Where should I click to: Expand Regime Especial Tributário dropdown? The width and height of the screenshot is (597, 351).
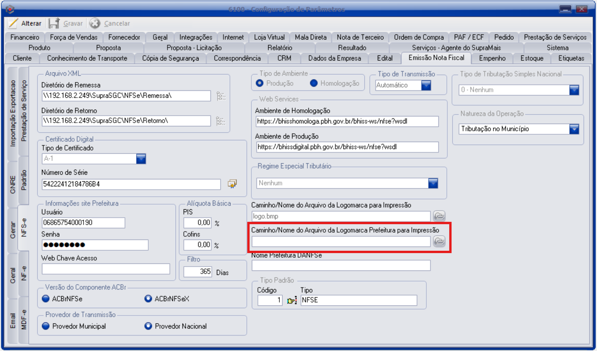click(433, 183)
